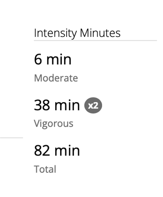Click the x2 multiplier badge
Viewport: 163px width, 197px height.
93,105
